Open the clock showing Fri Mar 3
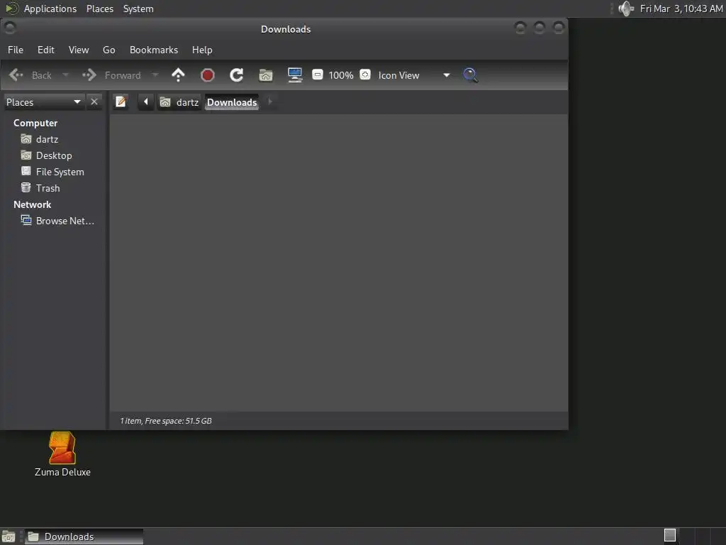Image resolution: width=726 pixels, height=545 pixels. click(x=681, y=9)
